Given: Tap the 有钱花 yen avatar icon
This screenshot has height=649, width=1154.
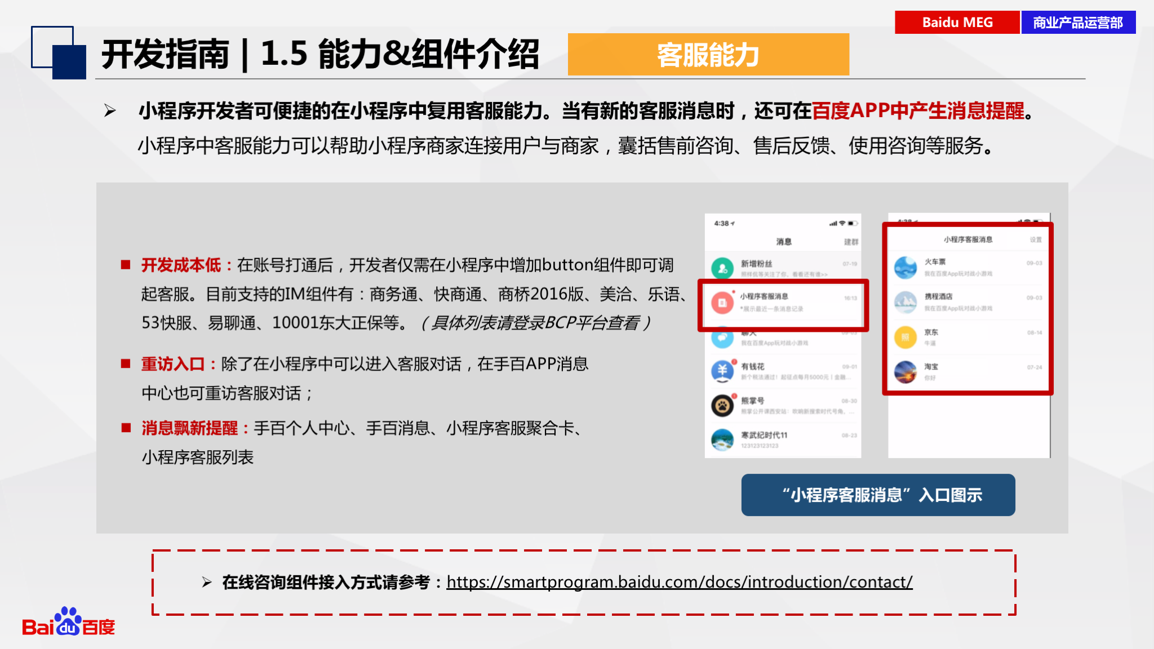Looking at the screenshot, I should coord(722,371).
